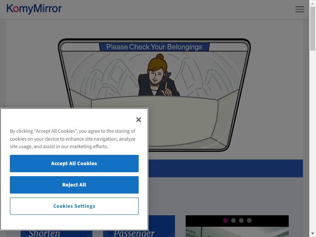Viewport: 316px width, 237px height.
Task: Select the third carousel dot
Action: 241,220
